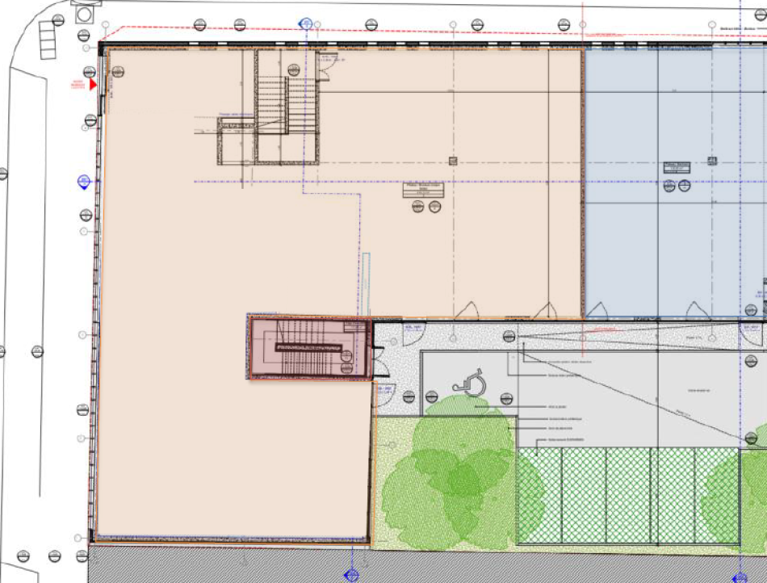
Task: Click the blue marker at bottom center
Action: [352, 575]
